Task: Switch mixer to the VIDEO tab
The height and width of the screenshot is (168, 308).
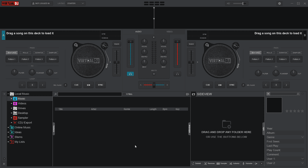Action: [x=170, y=31]
